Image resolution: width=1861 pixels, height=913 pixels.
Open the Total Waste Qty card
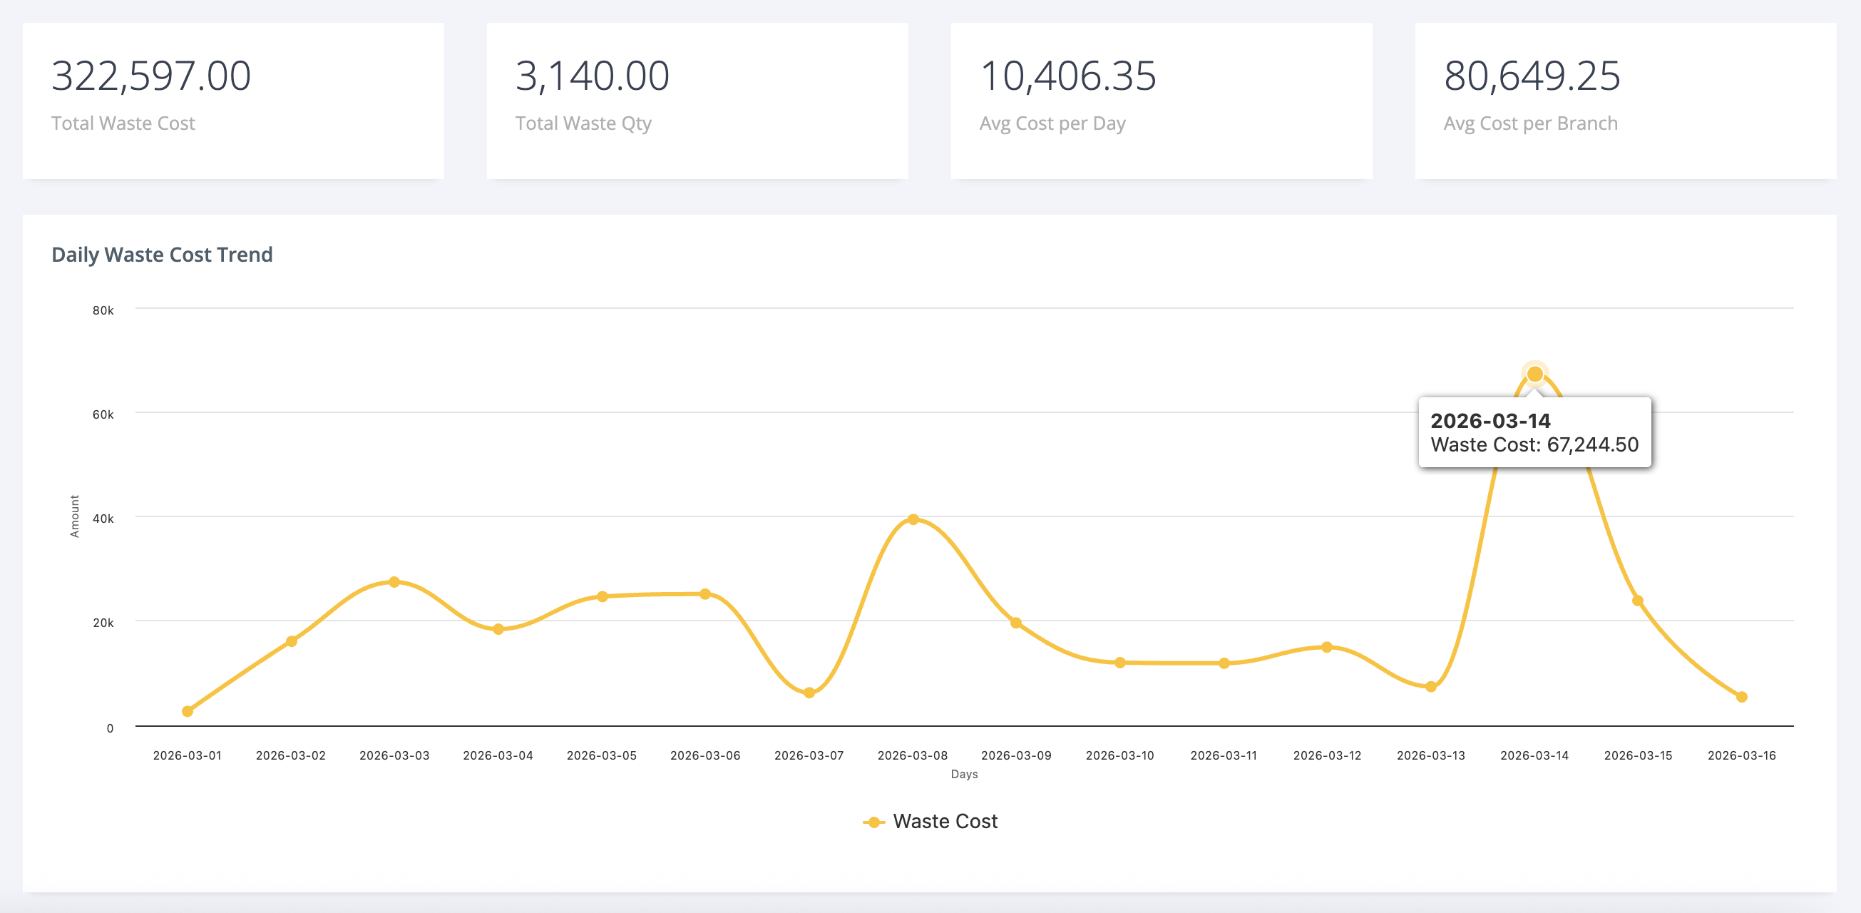click(x=697, y=101)
